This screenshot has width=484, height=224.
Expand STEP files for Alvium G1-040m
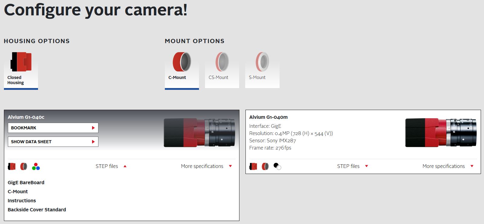click(352, 166)
